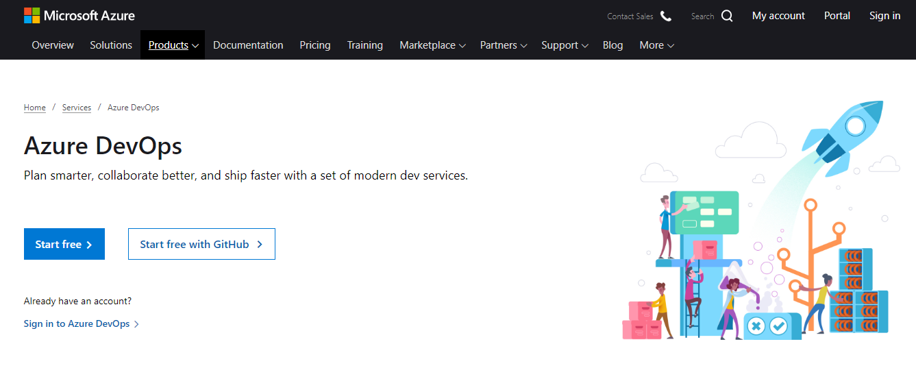Screen dimensions: 916x368
Task: Click the Home breadcrumb link
Action: pyautogui.click(x=35, y=108)
